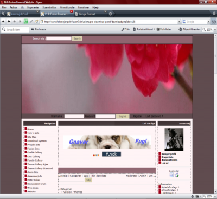
Task: Click the green Reload page icon
Action: [x=25, y=21]
